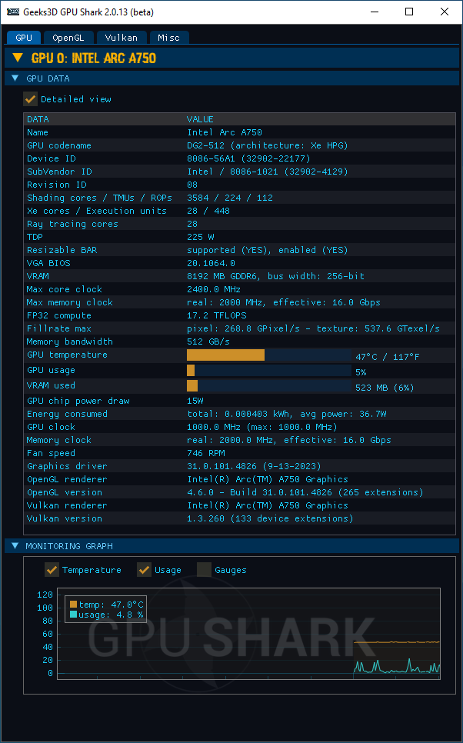Select the Name row value 'Intel Arc A750'
This screenshot has height=743, width=463.
(x=225, y=132)
